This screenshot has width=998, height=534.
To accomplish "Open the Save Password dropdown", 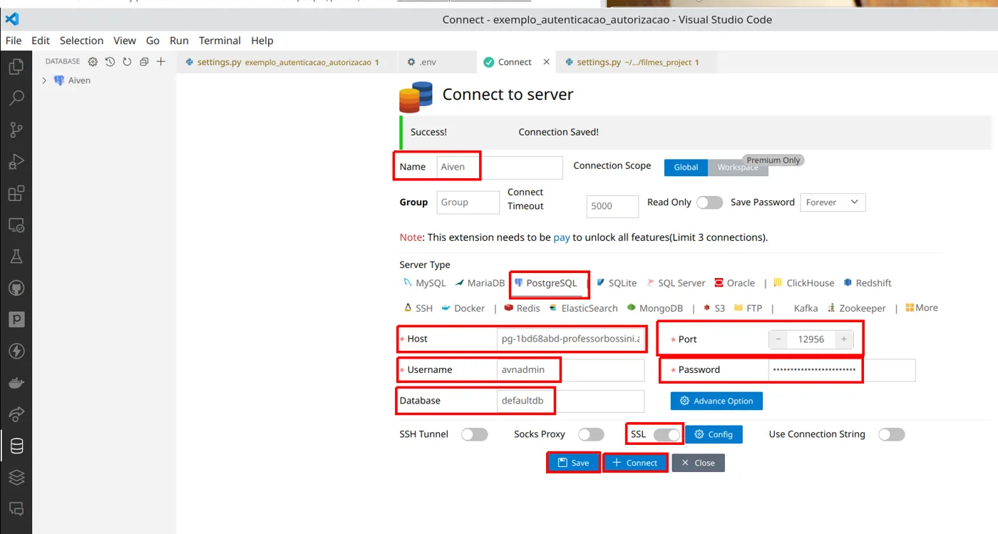I will pyautogui.click(x=833, y=202).
